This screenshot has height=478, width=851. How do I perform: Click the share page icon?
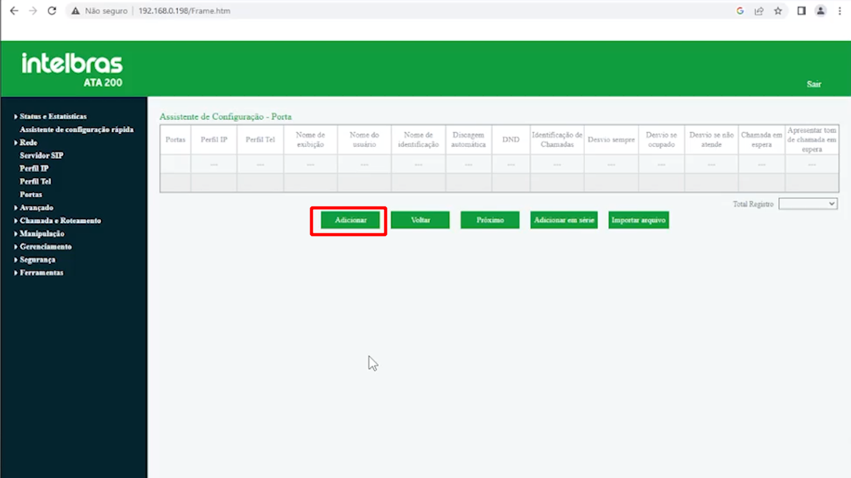pyautogui.click(x=759, y=11)
